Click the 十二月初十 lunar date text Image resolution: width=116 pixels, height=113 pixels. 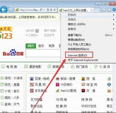click(32, 35)
